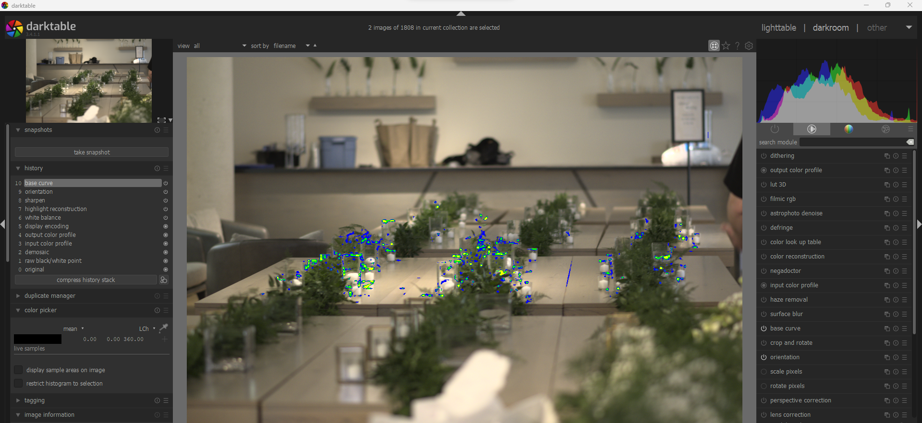The height and width of the screenshot is (423, 922).
Task: Reset the lens correction module parameters
Action: (x=896, y=415)
